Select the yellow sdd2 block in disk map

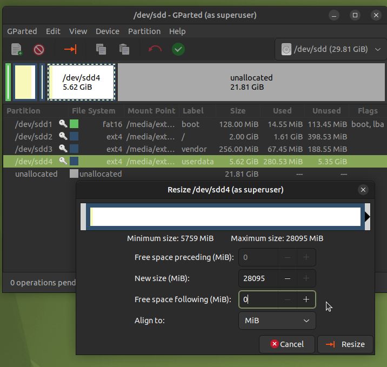pyautogui.click(x=25, y=82)
